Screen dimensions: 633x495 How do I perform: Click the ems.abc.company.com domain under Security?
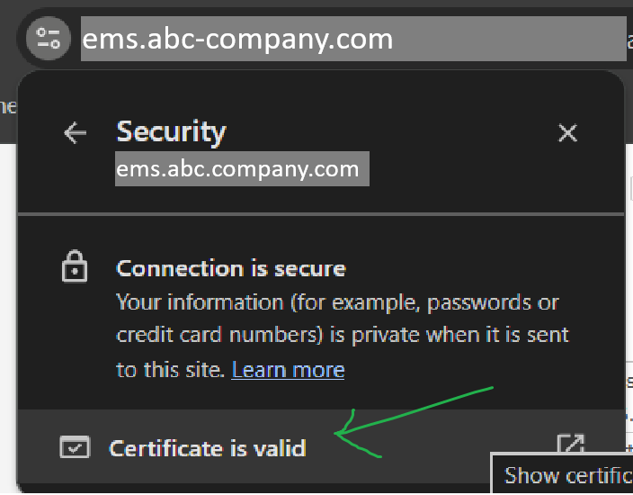tap(237, 168)
